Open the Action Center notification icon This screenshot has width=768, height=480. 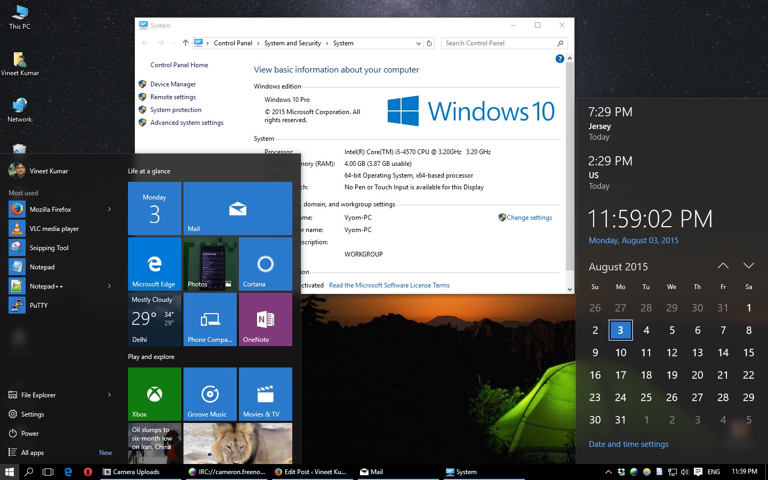698,472
